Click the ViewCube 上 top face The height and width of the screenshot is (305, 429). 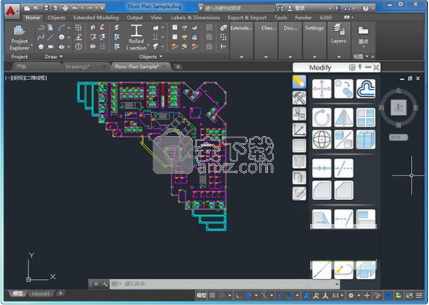(x=398, y=108)
